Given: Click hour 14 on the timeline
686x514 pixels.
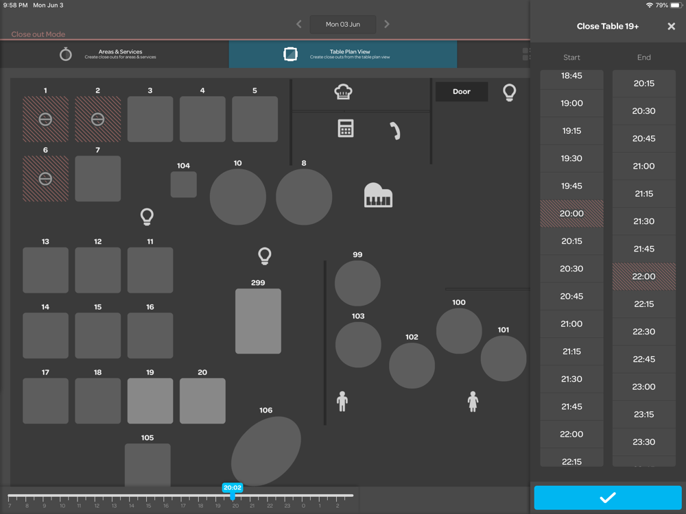Looking at the screenshot, I should (x=131, y=506).
